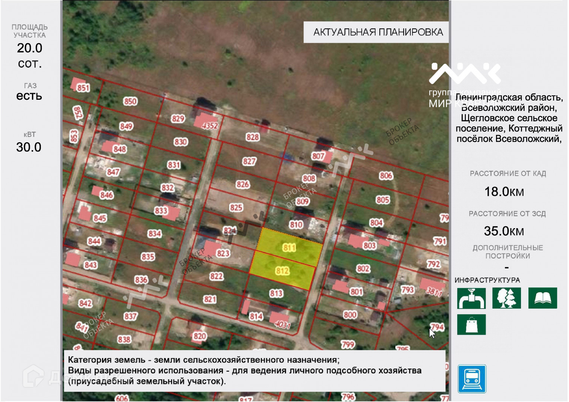Click plot number 845 on map
This screenshot has height=402, width=569.
pos(100,218)
